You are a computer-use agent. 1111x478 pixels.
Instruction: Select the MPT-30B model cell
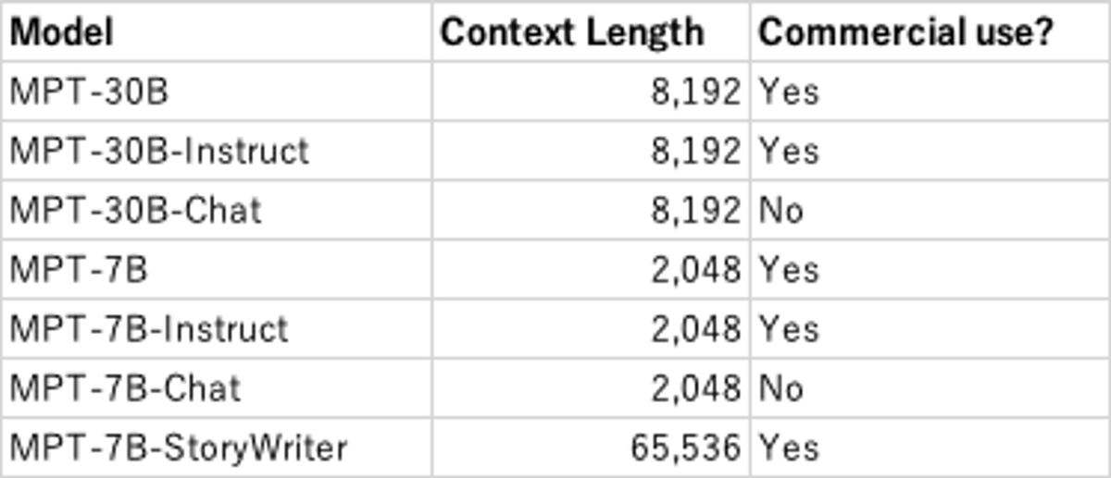click(x=217, y=92)
